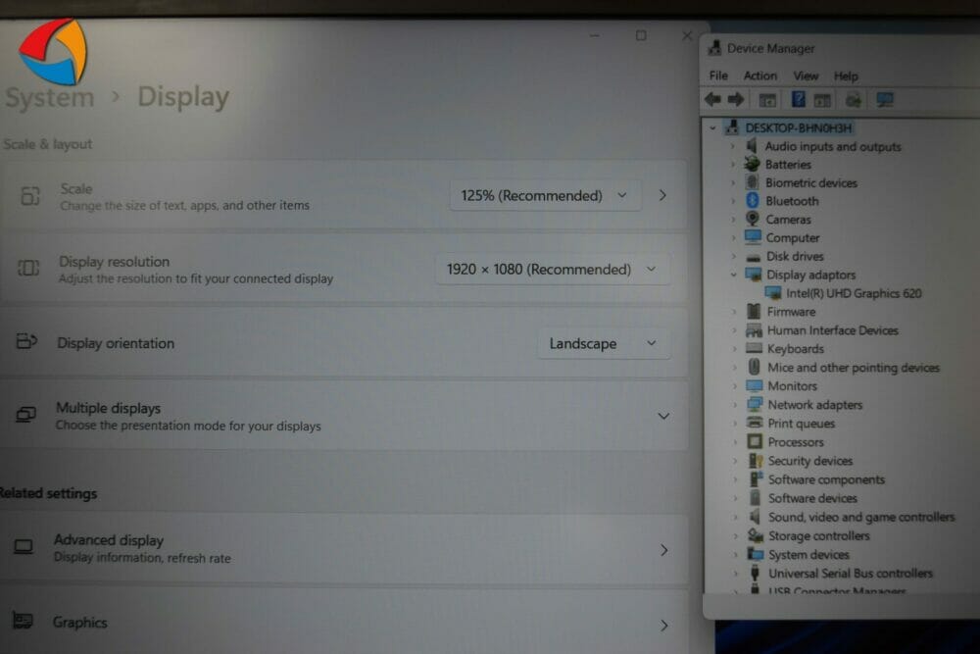
Task: Open custom scaling via Scale row arrow
Action: [x=662, y=195]
